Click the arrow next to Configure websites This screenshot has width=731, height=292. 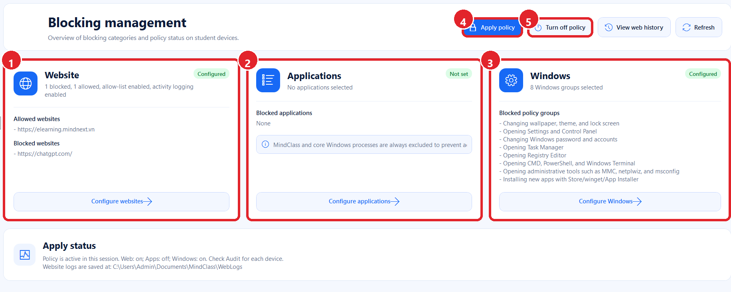[148, 201]
